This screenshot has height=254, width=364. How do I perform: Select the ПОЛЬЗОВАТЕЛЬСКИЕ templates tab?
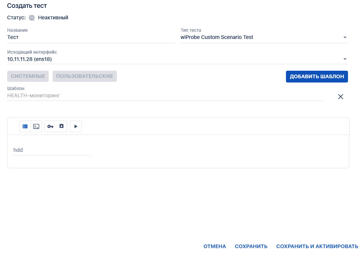(85, 76)
